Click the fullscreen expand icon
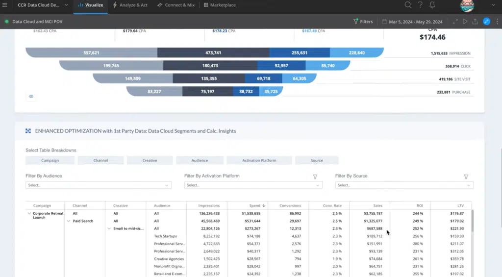This screenshot has width=502, height=277. coord(455,22)
